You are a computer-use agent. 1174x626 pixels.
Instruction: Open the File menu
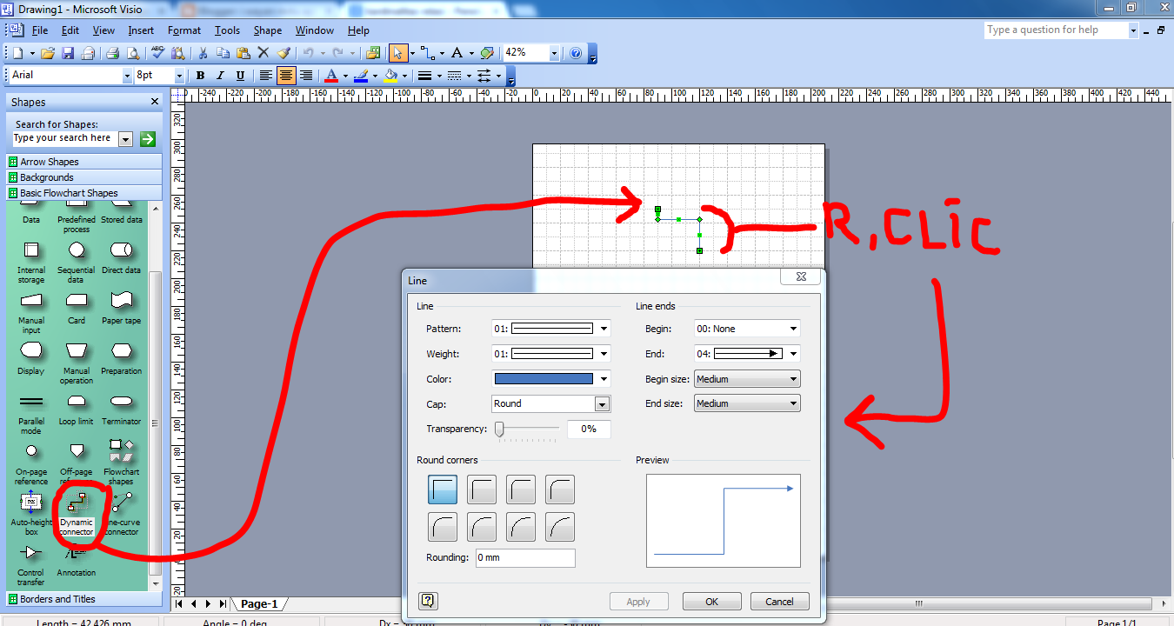pyautogui.click(x=40, y=30)
